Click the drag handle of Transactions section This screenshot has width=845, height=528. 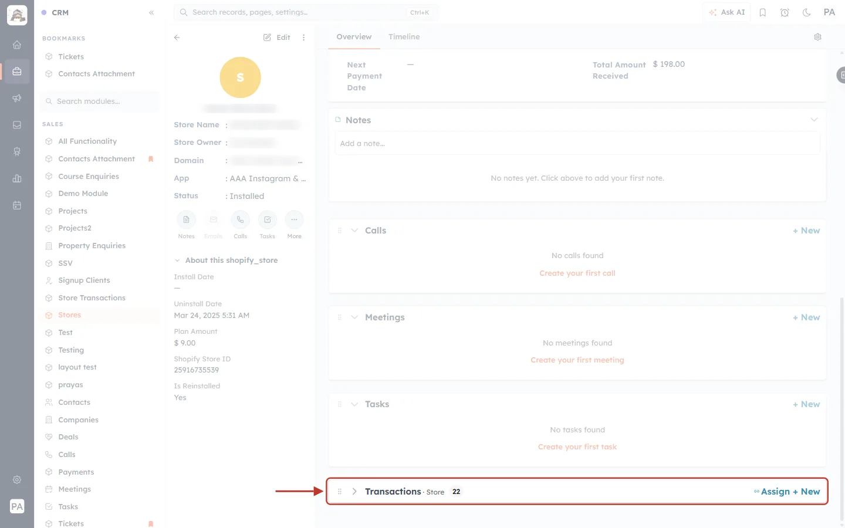click(x=340, y=492)
